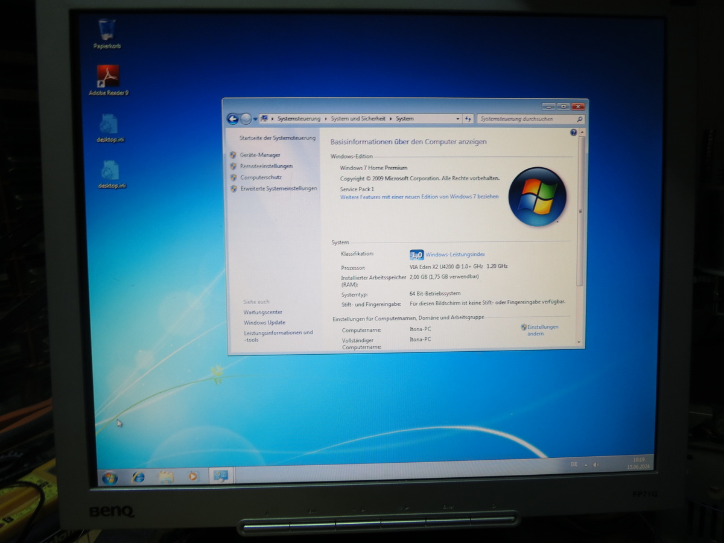Click scrollbar up arrow in System window
The height and width of the screenshot is (543, 724).
pos(581,132)
